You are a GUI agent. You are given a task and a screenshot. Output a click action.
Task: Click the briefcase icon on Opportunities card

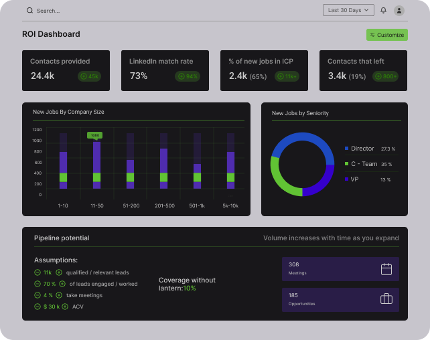click(386, 299)
